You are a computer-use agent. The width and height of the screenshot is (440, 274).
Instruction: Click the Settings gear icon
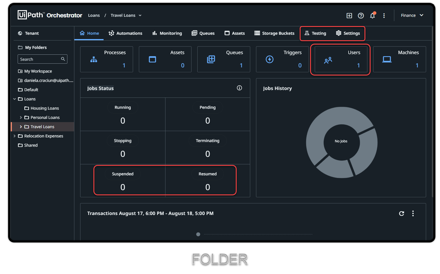(338, 33)
